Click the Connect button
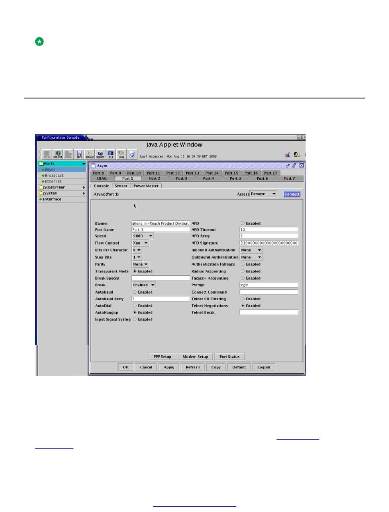 [292, 194]
